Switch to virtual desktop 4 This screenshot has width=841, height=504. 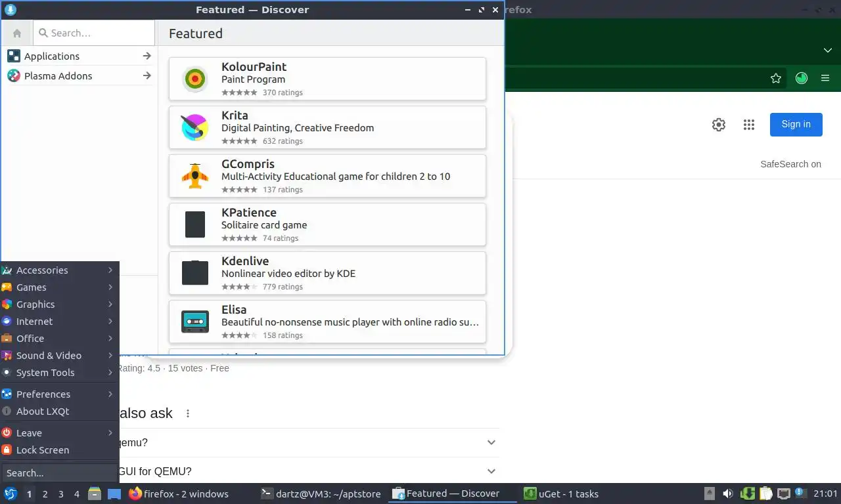(x=77, y=494)
